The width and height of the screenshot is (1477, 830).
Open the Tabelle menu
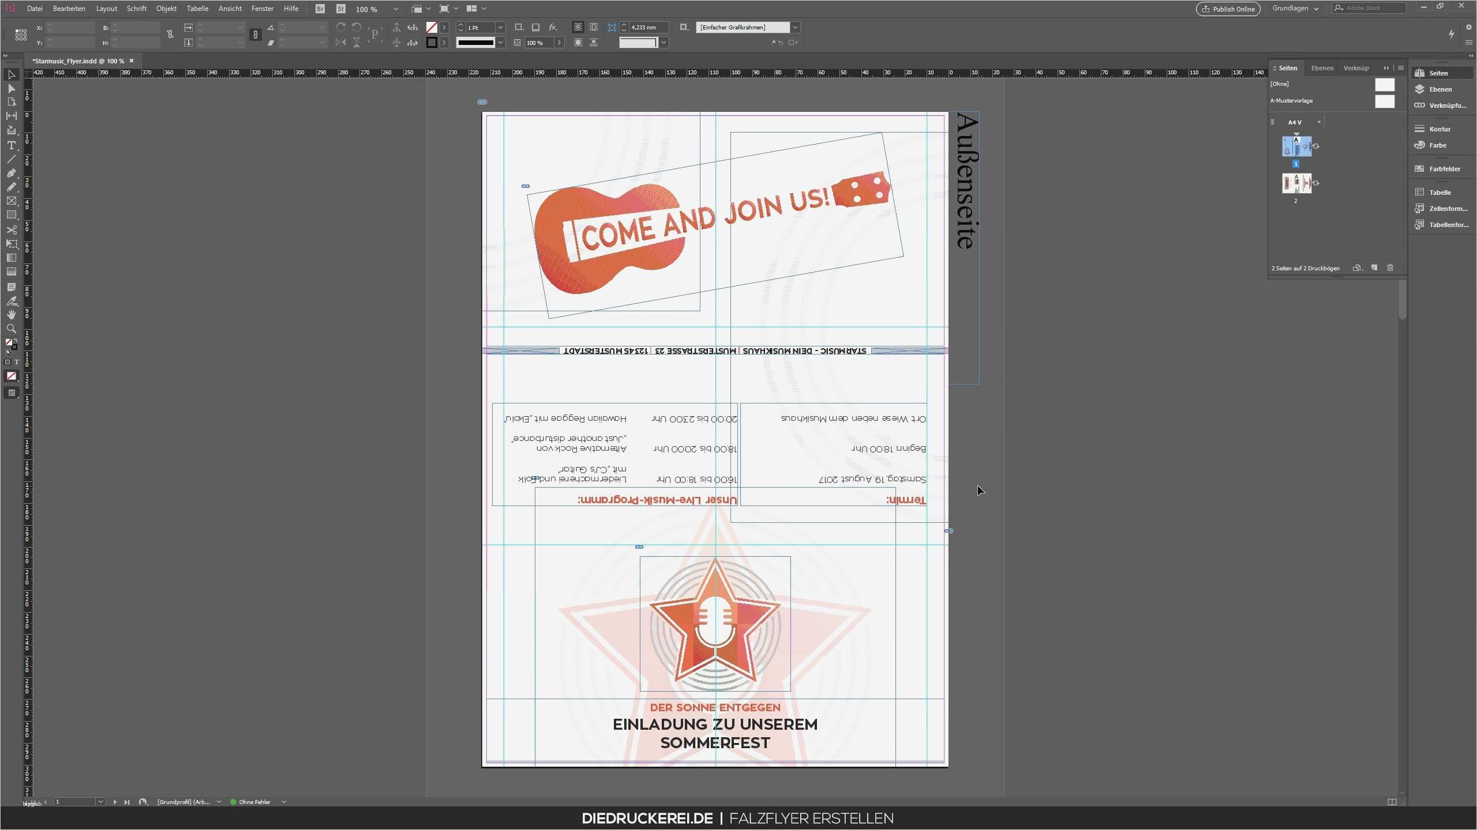[197, 9]
